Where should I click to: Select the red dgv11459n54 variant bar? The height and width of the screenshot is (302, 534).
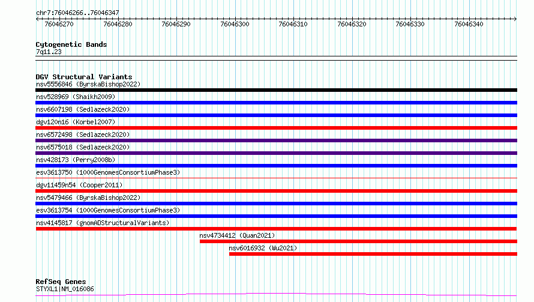click(276, 191)
